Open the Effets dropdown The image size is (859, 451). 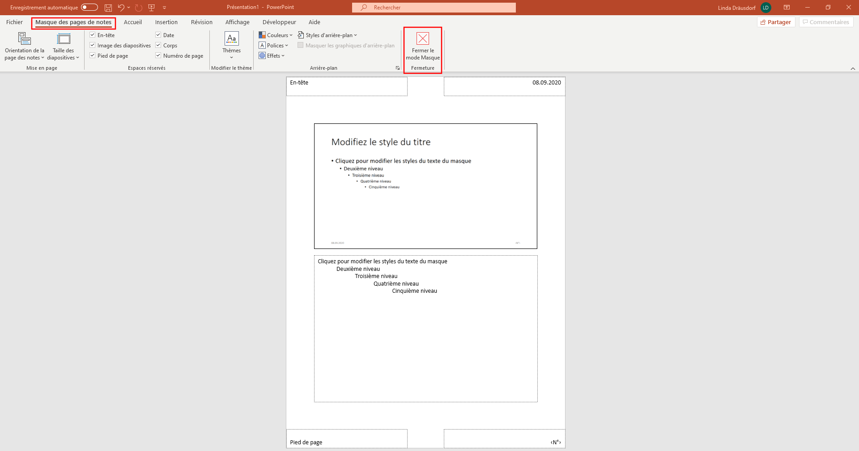(x=272, y=55)
